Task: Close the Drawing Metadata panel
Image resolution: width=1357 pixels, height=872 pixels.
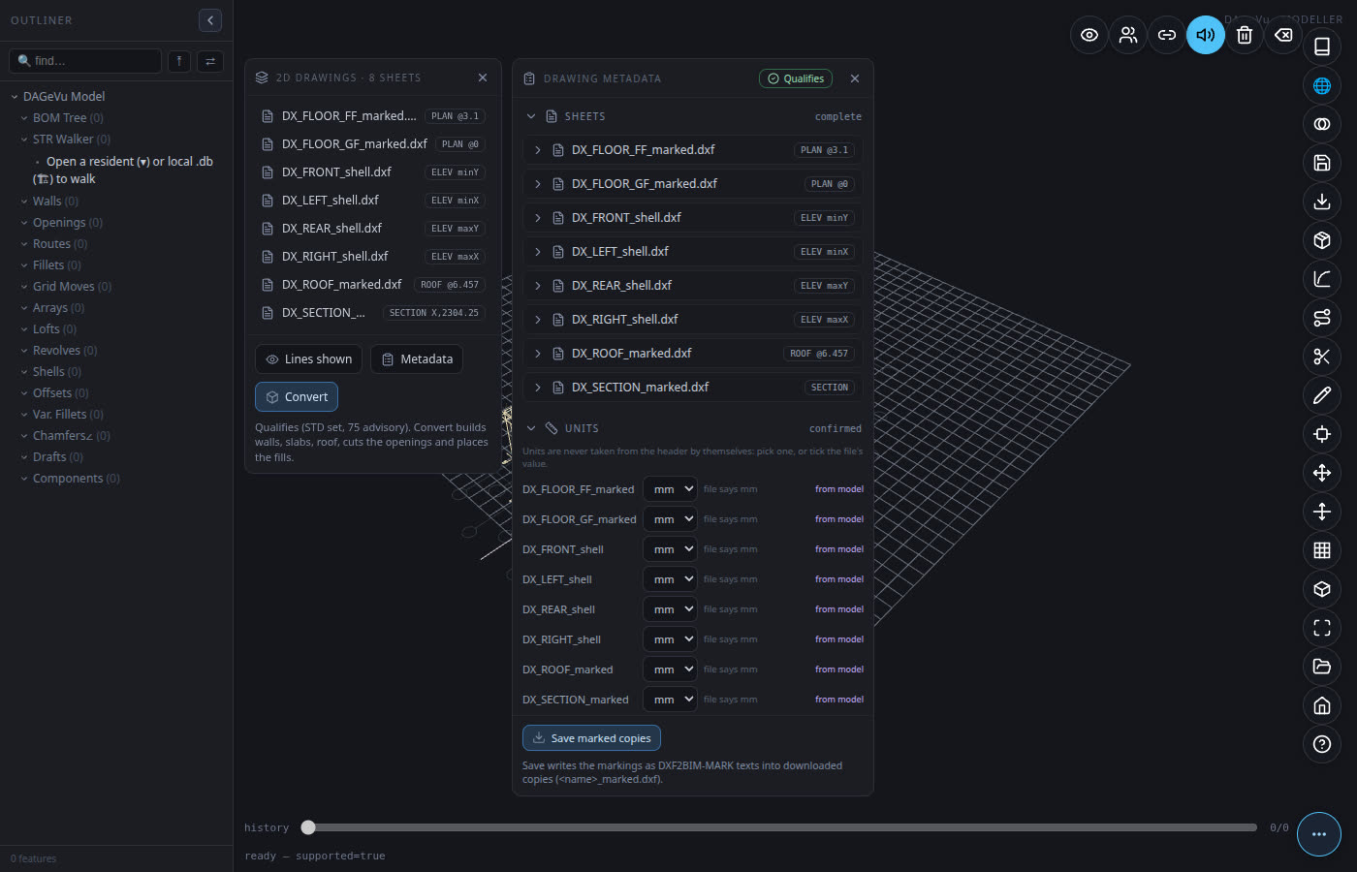Action: 855,78
